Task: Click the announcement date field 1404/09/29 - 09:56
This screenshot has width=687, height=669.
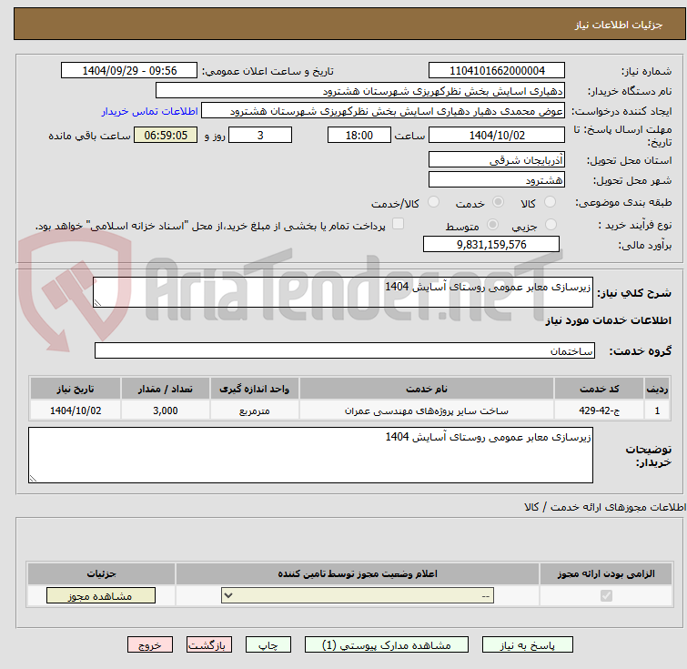Action: coord(129,71)
